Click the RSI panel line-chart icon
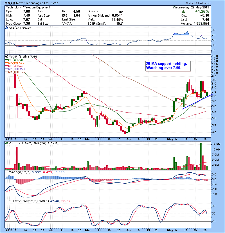The width and height of the screenshot is (225, 233). (x=6, y=28)
